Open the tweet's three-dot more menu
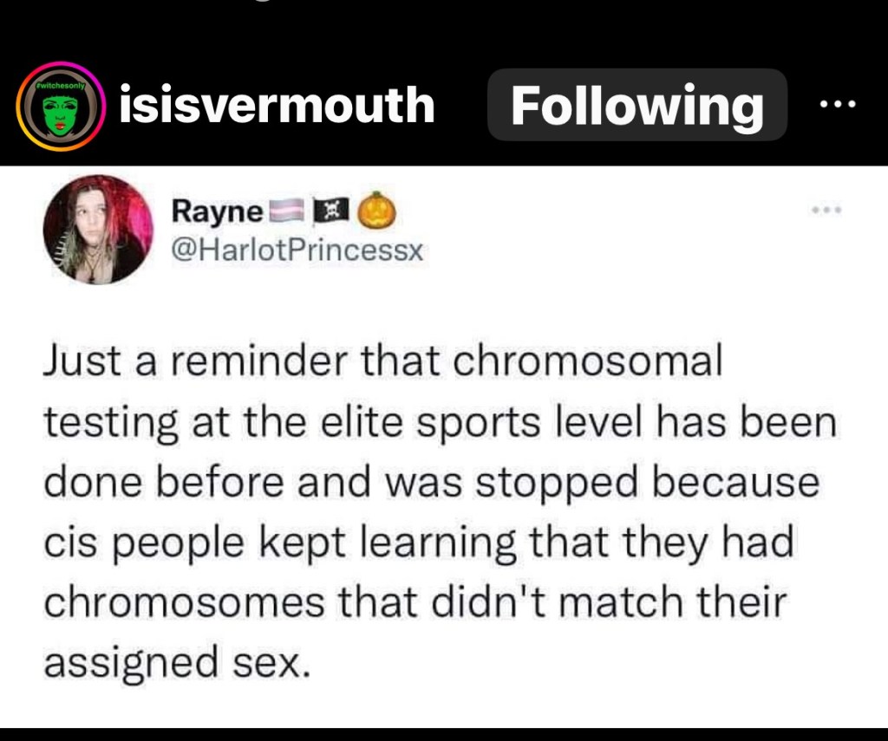Viewport: 888px width, 741px height. click(827, 211)
